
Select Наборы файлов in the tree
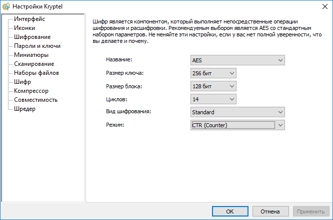coord(36,73)
